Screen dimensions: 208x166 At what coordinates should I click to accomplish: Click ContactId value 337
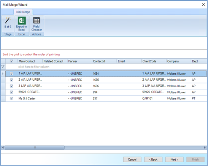(95, 98)
